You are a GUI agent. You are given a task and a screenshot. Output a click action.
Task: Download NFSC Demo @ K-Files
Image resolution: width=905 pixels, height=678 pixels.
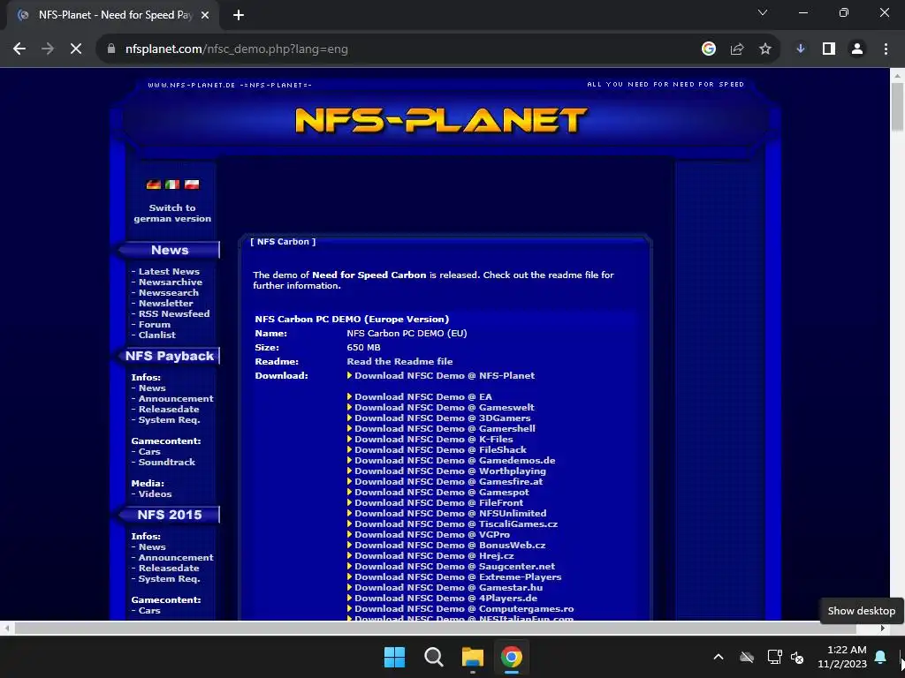433,440
